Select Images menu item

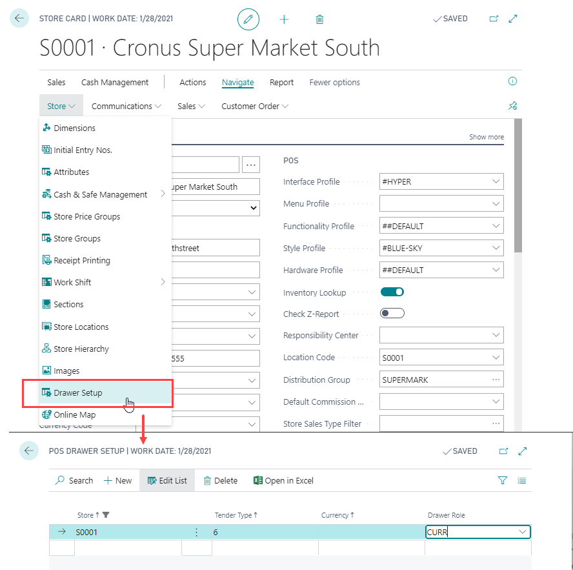coord(105,371)
